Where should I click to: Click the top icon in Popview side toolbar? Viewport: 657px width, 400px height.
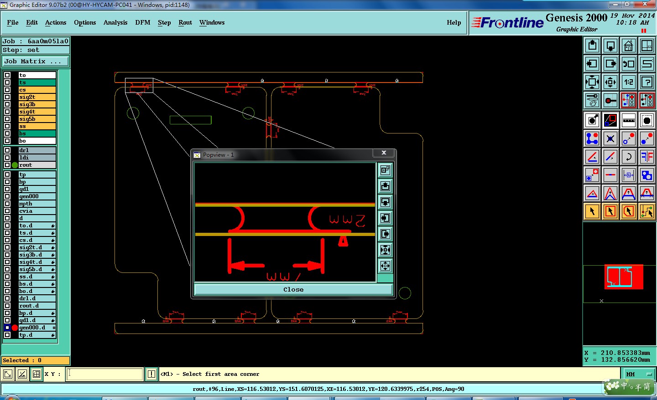[386, 170]
